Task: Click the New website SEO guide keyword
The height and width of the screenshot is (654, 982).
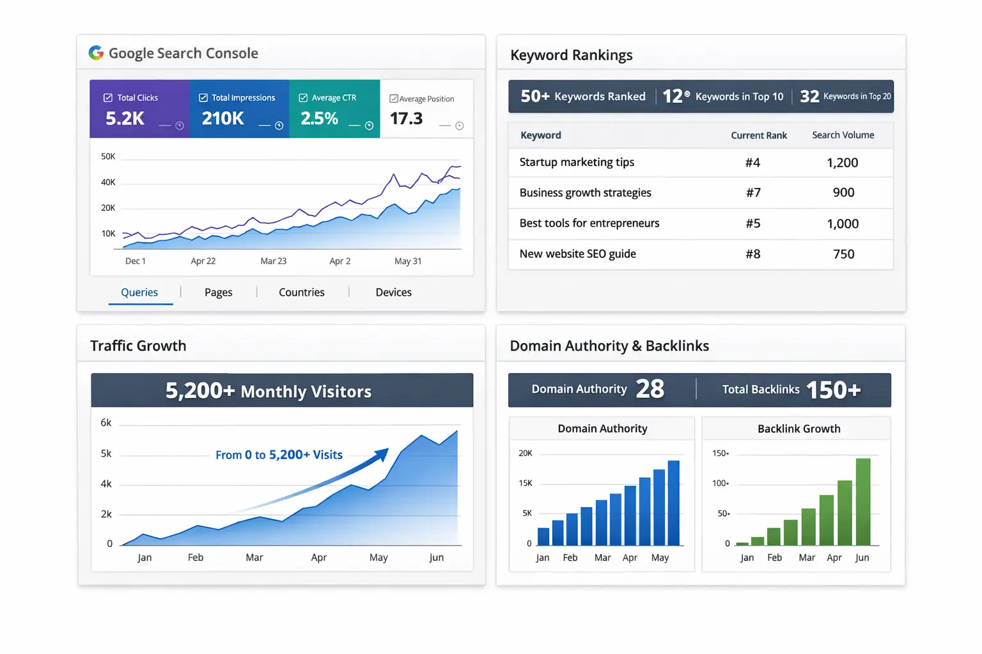Action: coord(577,254)
